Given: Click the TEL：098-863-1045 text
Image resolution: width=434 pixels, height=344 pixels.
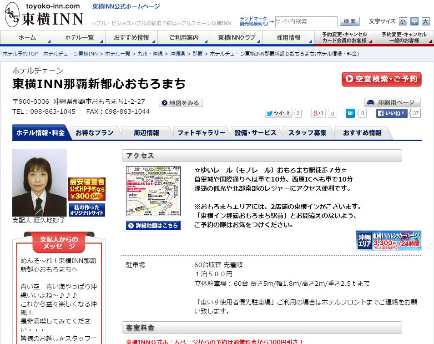Looking at the screenshot, I should [x=44, y=111].
